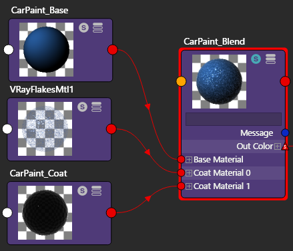Change view mode icon on CarPaint_Base node
Screen dimensions: 293x251
(97, 28)
